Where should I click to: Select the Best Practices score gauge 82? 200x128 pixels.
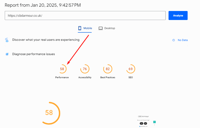(108, 69)
